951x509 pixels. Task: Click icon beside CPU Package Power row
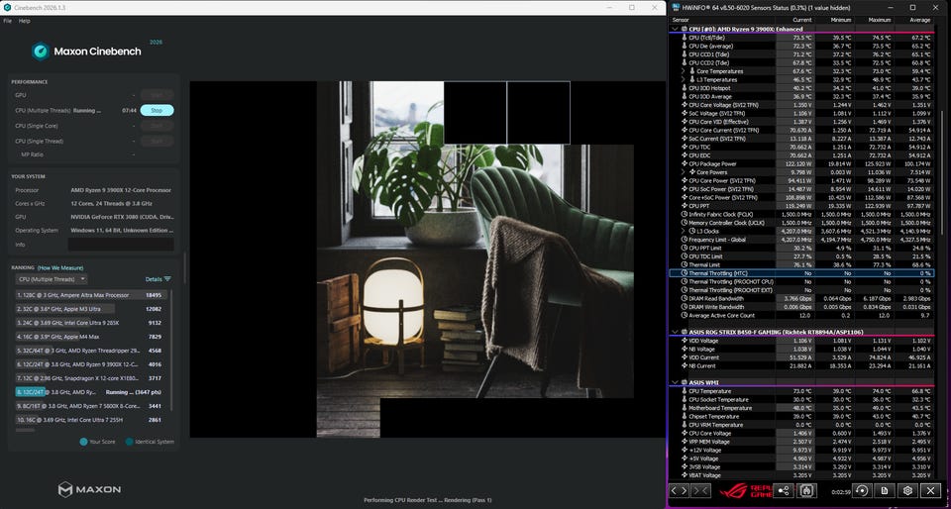click(685, 163)
